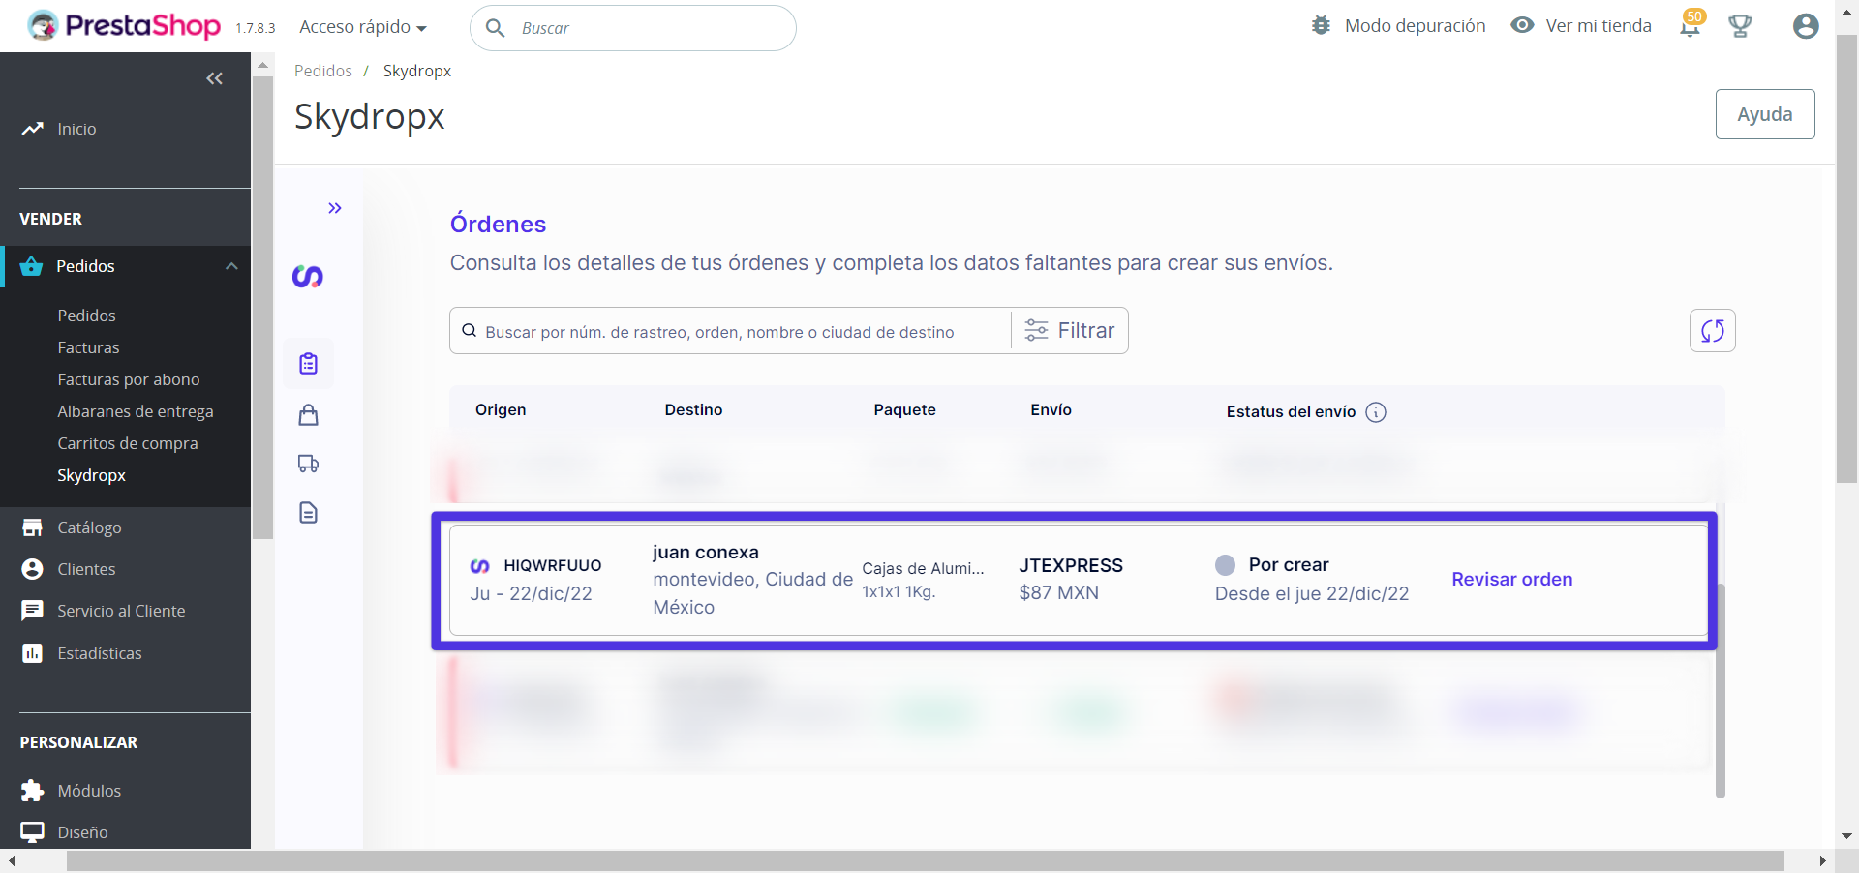The width and height of the screenshot is (1859, 873).
Task: Open the Modo depuración link
Action: coord(1415,26)
